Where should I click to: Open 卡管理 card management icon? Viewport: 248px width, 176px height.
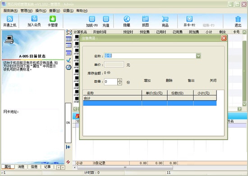tap(53, 19)
